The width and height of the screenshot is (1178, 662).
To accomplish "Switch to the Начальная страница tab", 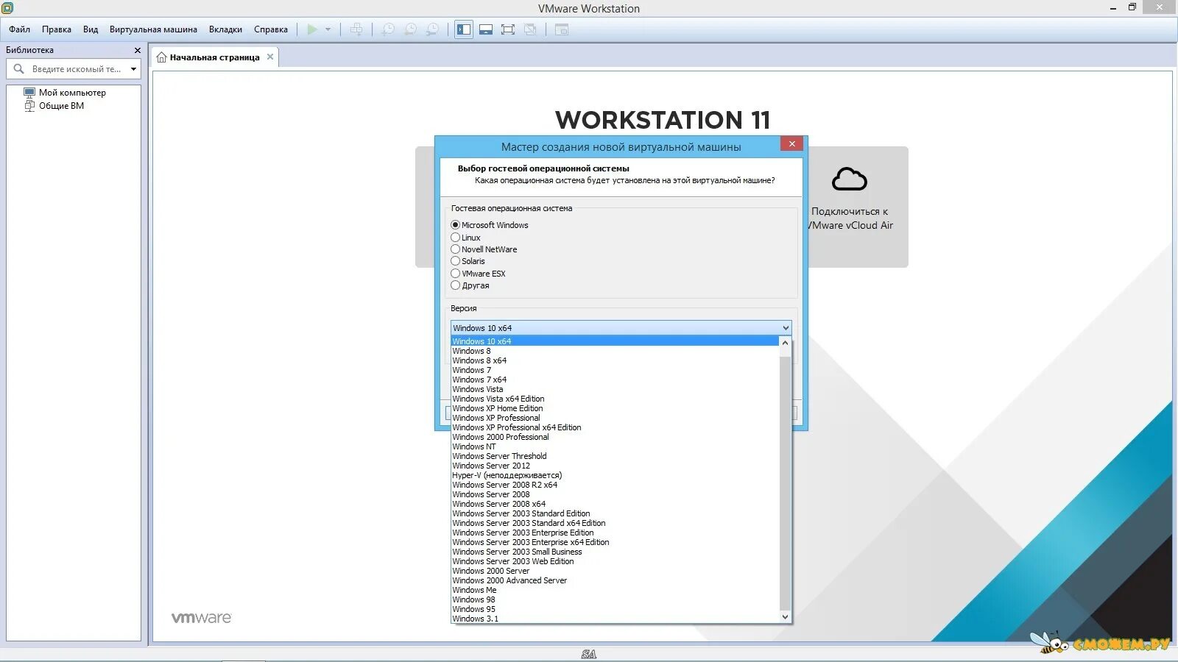I will tap(214, 57).
